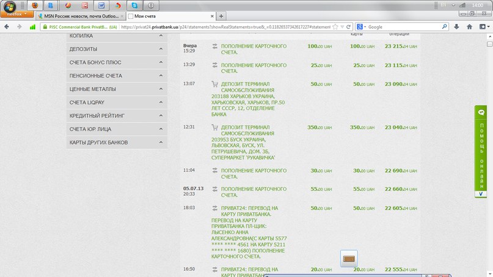Switch to the MSN Россия tab
This screenshot has width=493, height=277.
[81, 16]
